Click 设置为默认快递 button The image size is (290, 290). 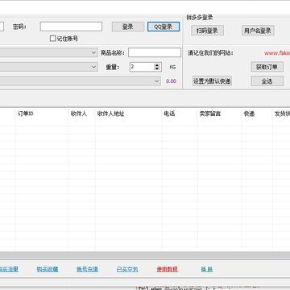tap(212, 81)
